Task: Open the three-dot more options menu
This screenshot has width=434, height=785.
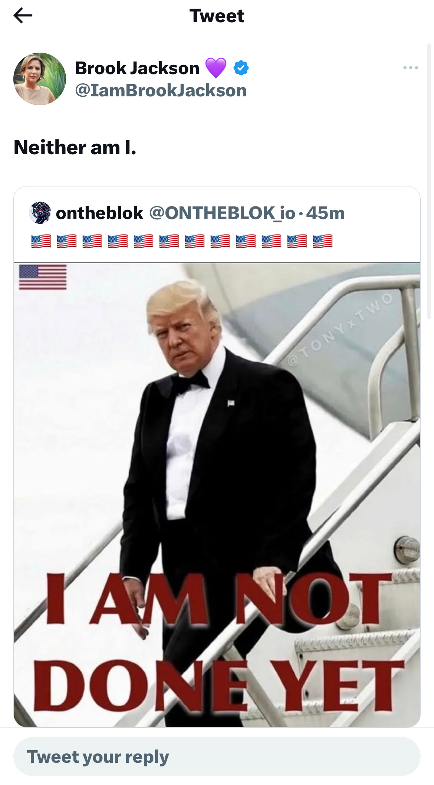Action: [x=411, y=68]
